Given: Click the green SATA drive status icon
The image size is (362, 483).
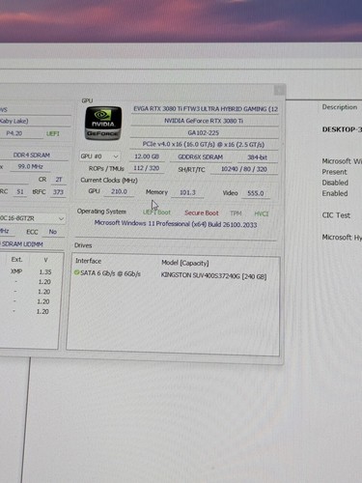Looking at the screenshot, I should coord(76,272).
